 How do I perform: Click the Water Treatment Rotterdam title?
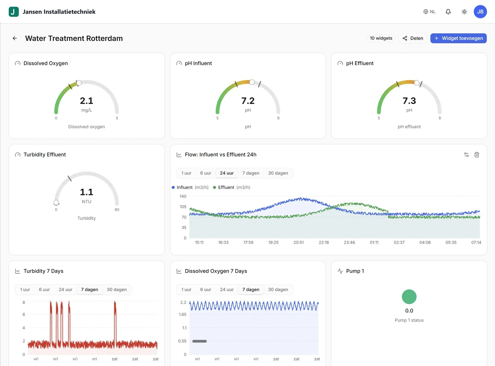pyautogui.click(x=74, y=38)
